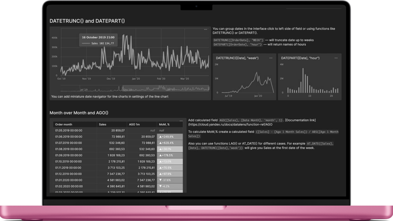Click the highlighted data point marker on the line chart
Image resolution: width=393 pixels, height=221 pixels.
click(74, 66)
